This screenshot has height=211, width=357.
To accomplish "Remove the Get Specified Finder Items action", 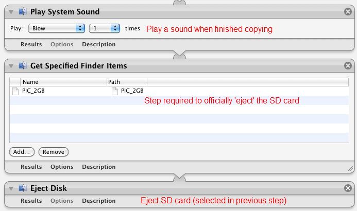I will (348, 66).
